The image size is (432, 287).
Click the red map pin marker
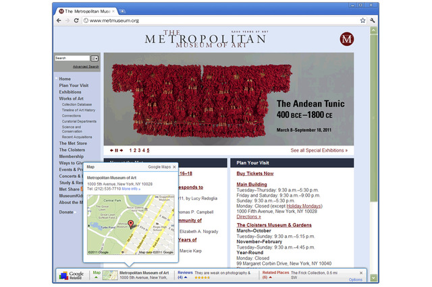tap(130, 223)
